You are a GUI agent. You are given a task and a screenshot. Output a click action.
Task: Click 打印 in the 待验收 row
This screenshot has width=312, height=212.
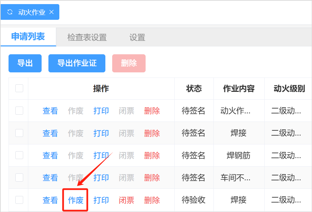[x=101, y=200]
